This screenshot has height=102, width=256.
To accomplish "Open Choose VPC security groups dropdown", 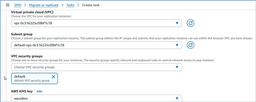I will click(x=96, y=67).
